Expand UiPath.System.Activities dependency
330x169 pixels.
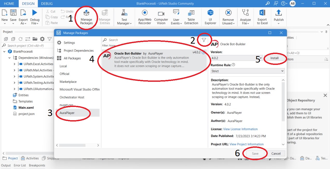[x=15, y=76]
